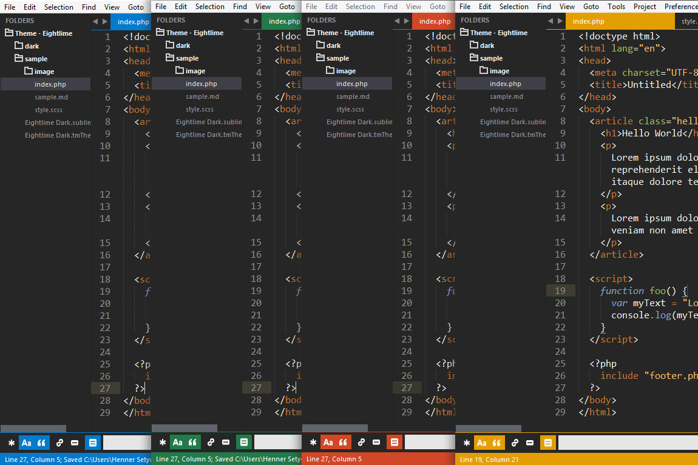The image size is (698, 465).
Task: Open File menu in blue window
Action: click(10, 7)
